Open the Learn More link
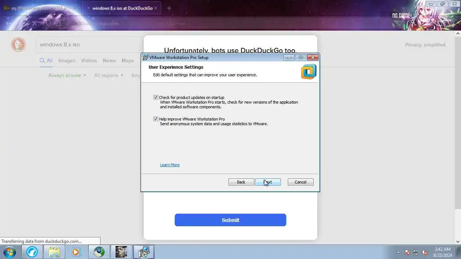 (170, 165)
